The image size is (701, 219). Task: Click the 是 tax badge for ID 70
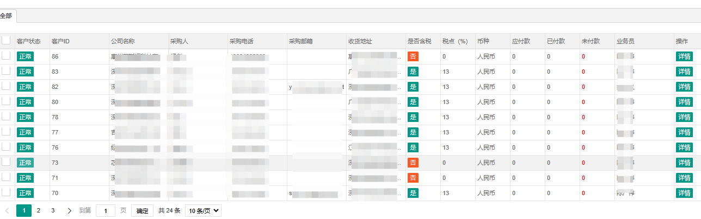coord(413,193)
